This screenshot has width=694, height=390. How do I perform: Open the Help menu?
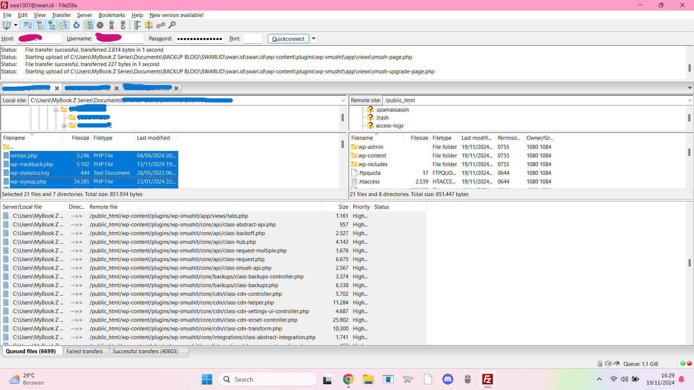[x=137, y=15]
